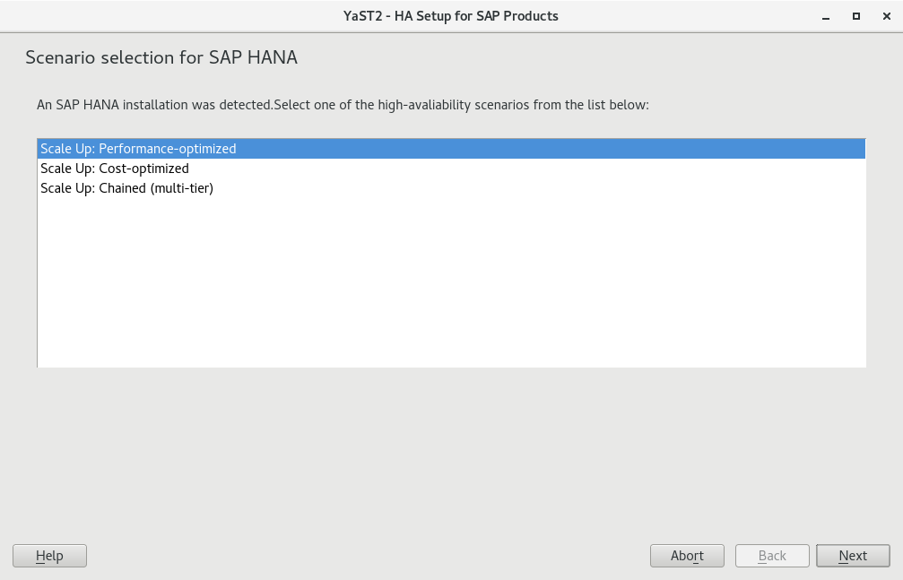Click the Scenario selection for SAP HANA heading
This screenshot has width=903, height=580.
click(x=161, y=58)
